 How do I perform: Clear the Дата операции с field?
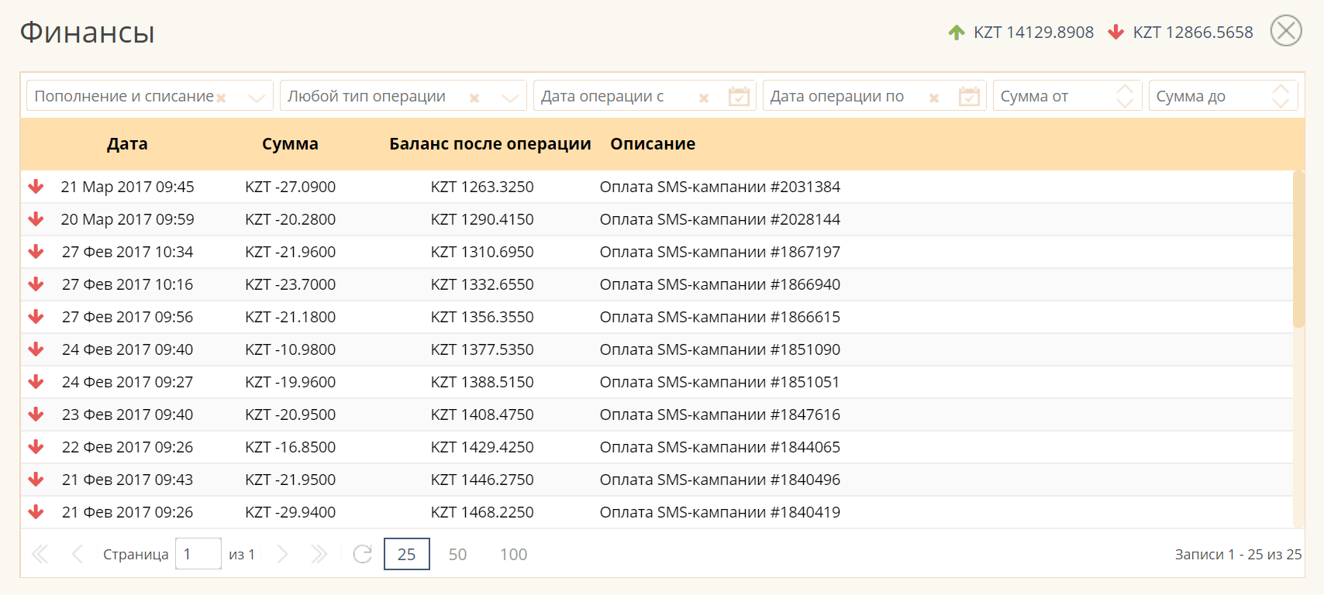coord(704,98)
